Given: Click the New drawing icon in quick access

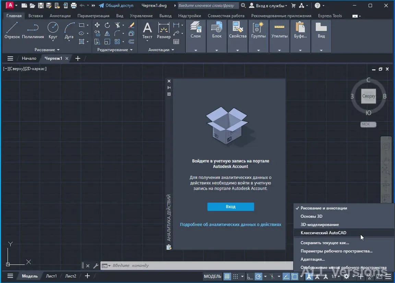Looking at the screenshot, I should pyautogui.click(x=24, y=5).
